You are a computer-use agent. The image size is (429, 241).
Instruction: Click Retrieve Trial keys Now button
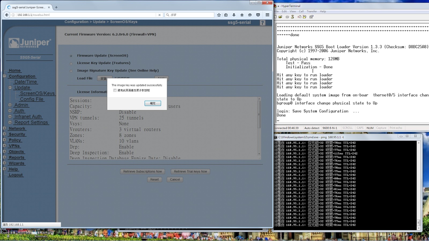190,172
